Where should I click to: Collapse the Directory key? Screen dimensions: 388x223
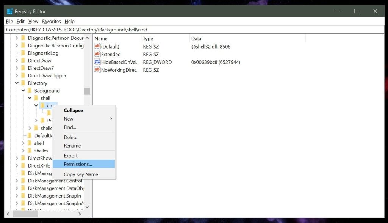[x=17, y=83]
